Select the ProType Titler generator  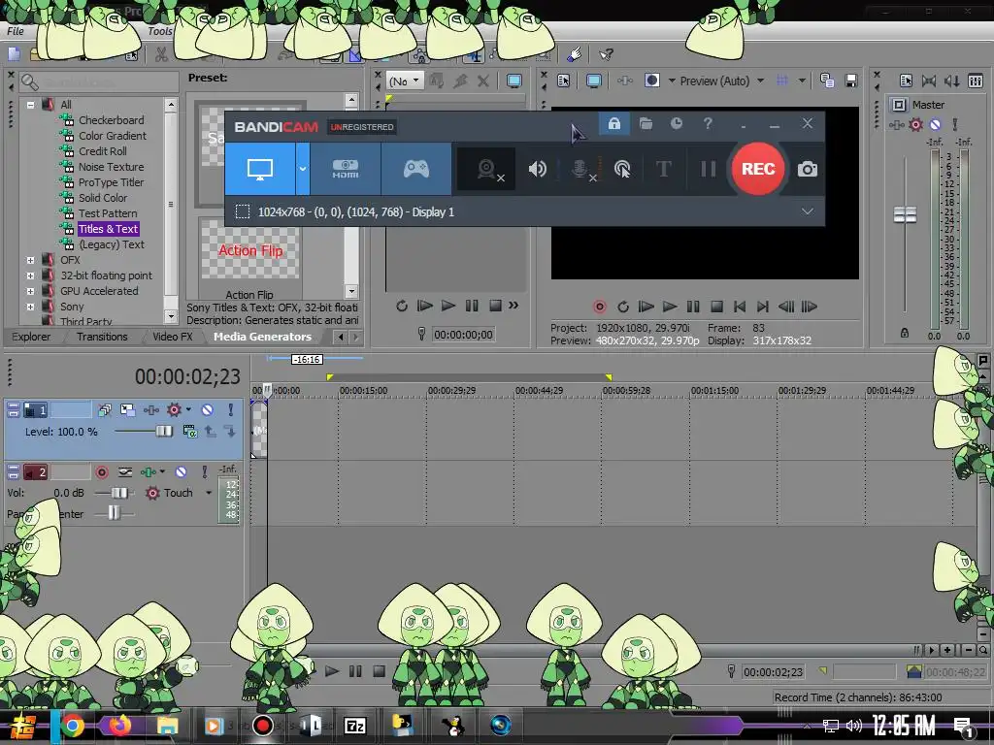[111, 181]
